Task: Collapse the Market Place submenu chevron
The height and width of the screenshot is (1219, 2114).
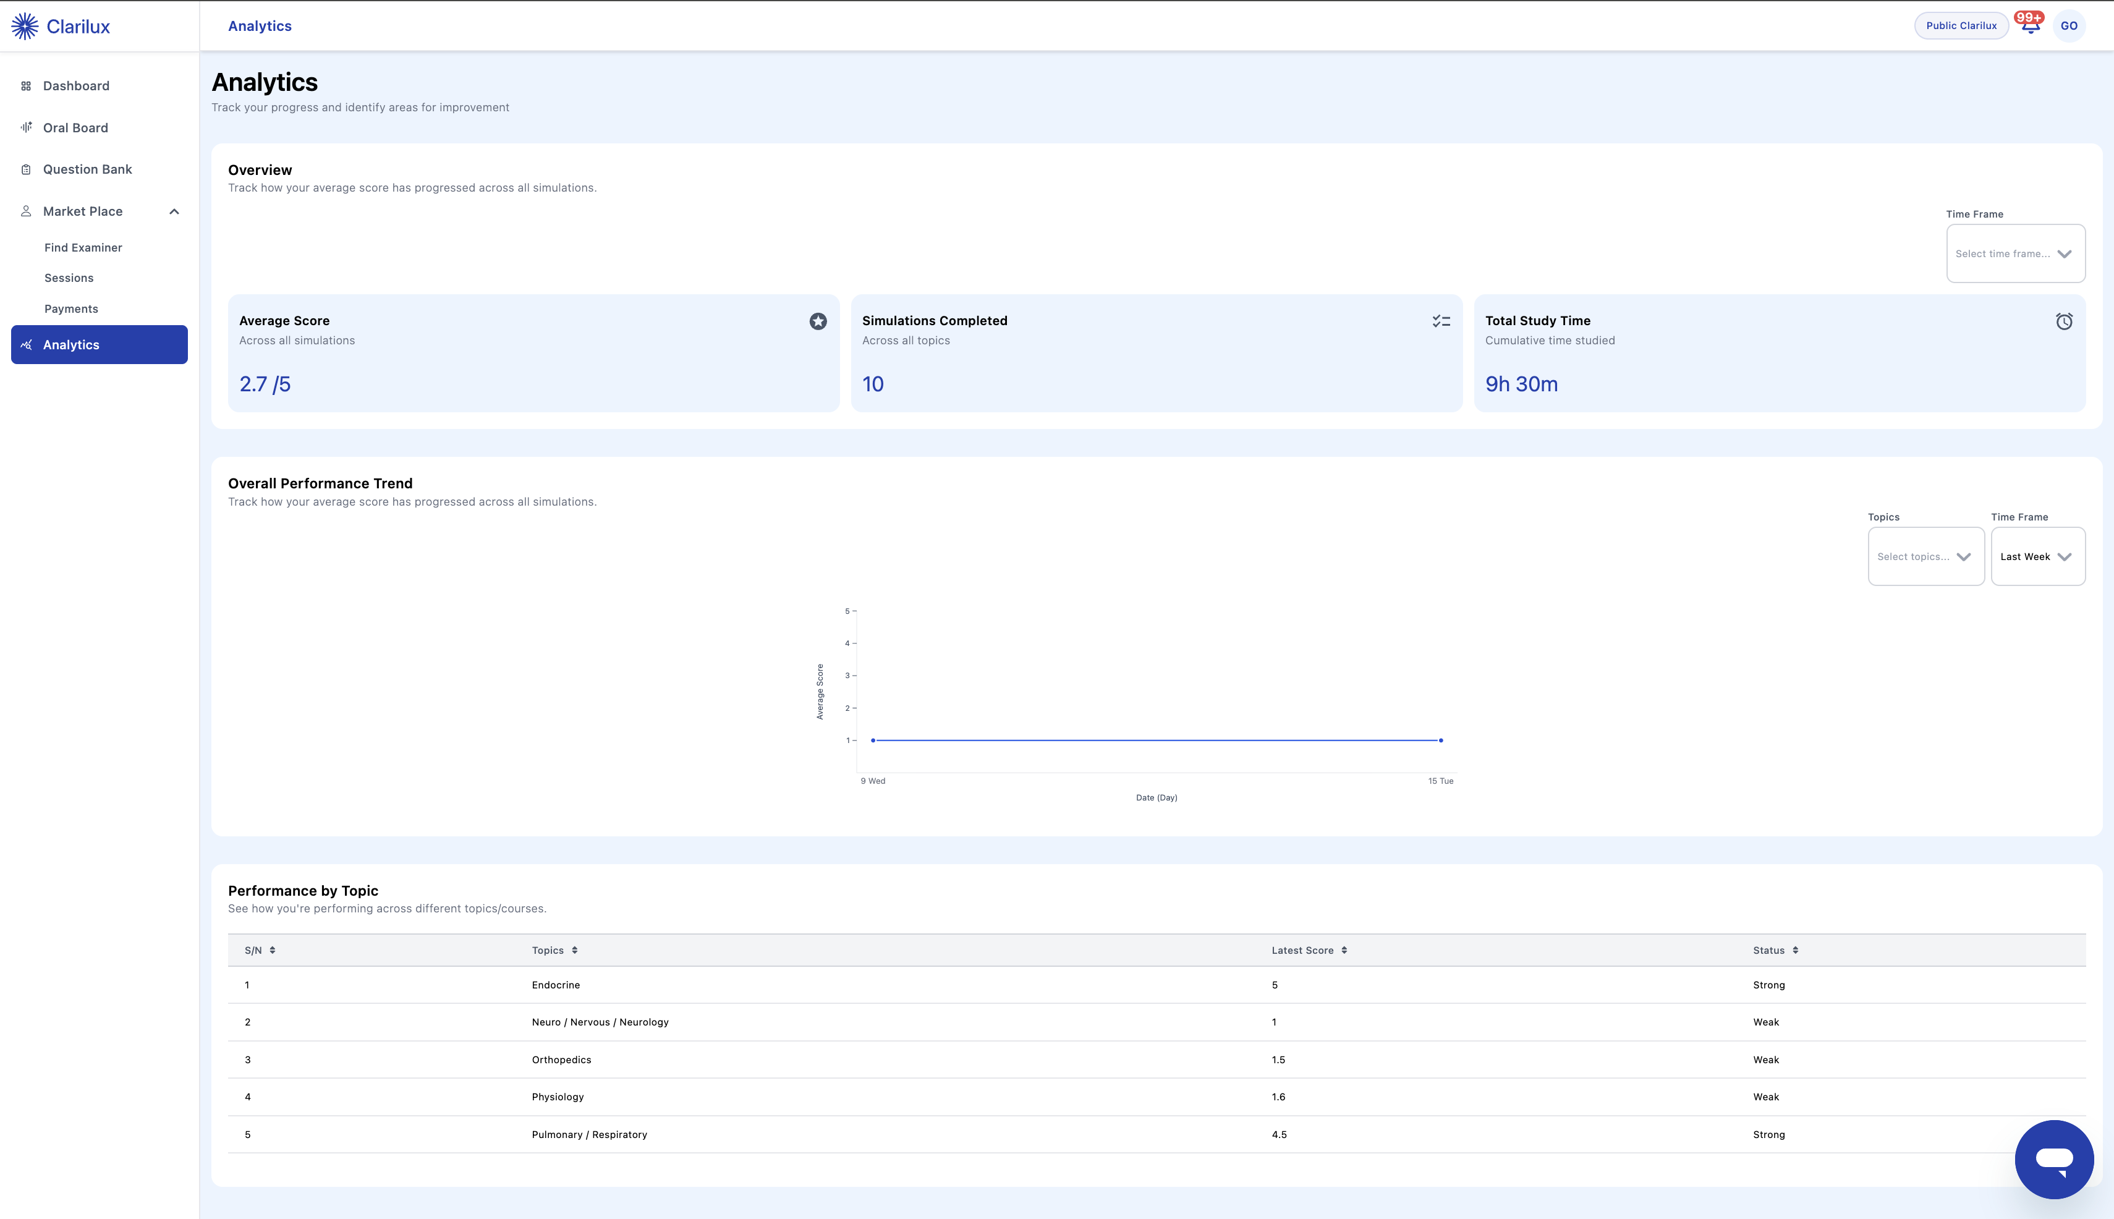Action: click(174, 212)
